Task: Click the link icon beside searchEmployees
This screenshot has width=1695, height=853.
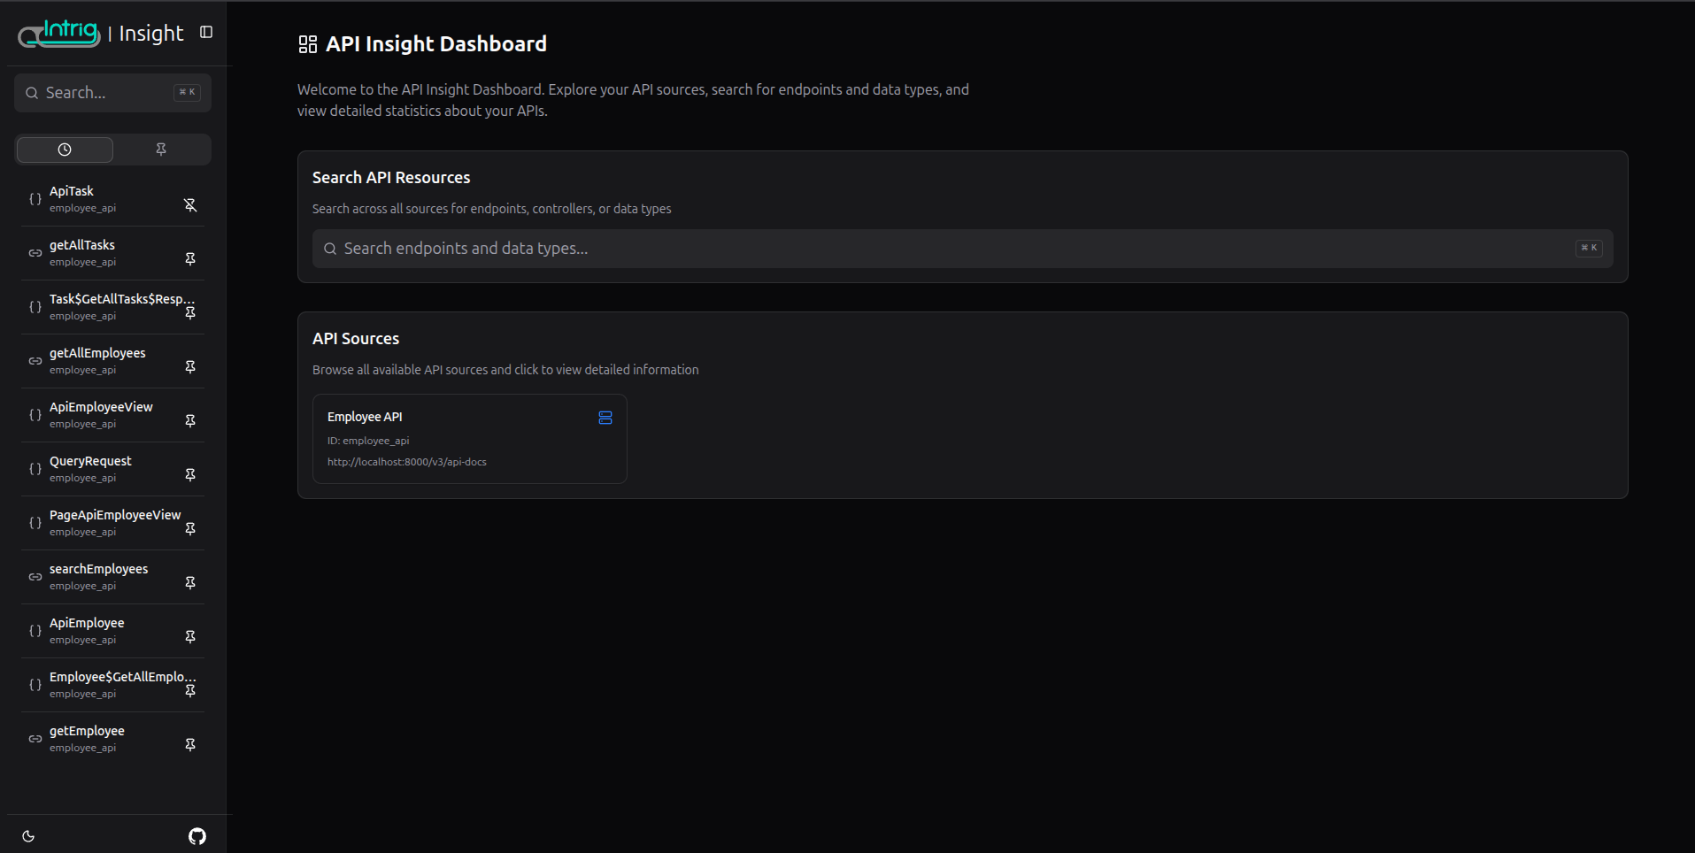Action: [x=35, y=576]
